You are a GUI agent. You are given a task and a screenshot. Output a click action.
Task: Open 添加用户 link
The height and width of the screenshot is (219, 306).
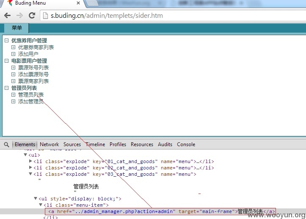28,54
